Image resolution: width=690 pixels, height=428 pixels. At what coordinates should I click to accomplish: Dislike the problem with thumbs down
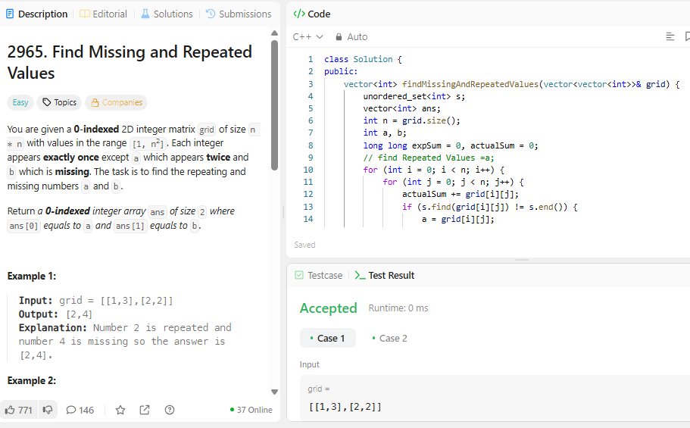(x=48, y=410)
